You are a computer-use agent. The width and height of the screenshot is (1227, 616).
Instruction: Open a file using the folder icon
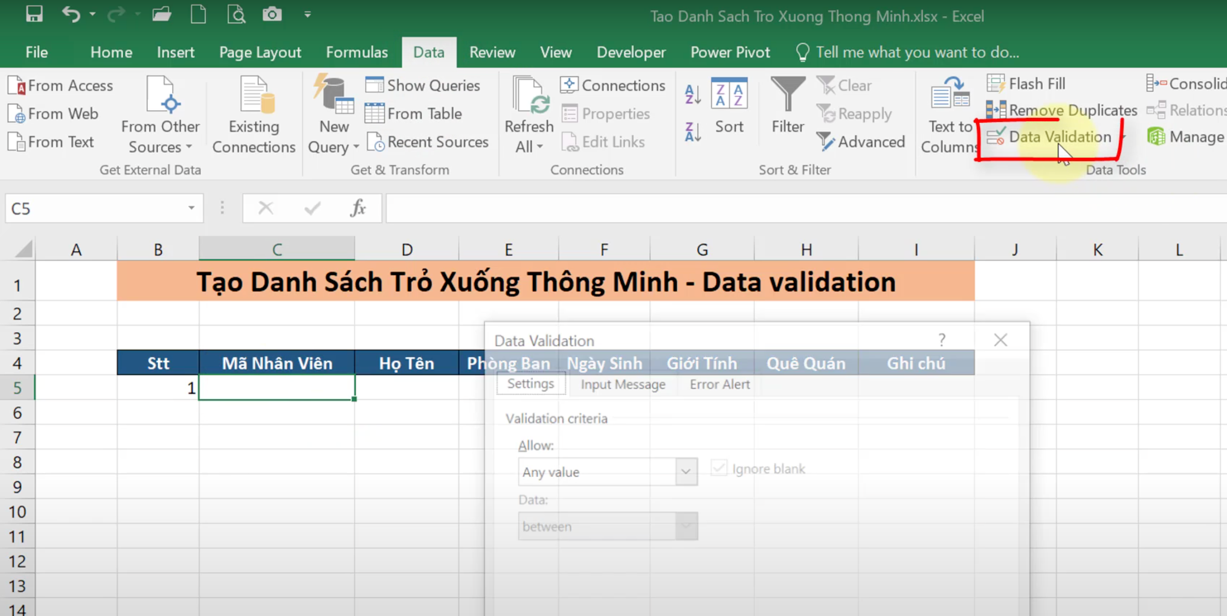point(161,15)
